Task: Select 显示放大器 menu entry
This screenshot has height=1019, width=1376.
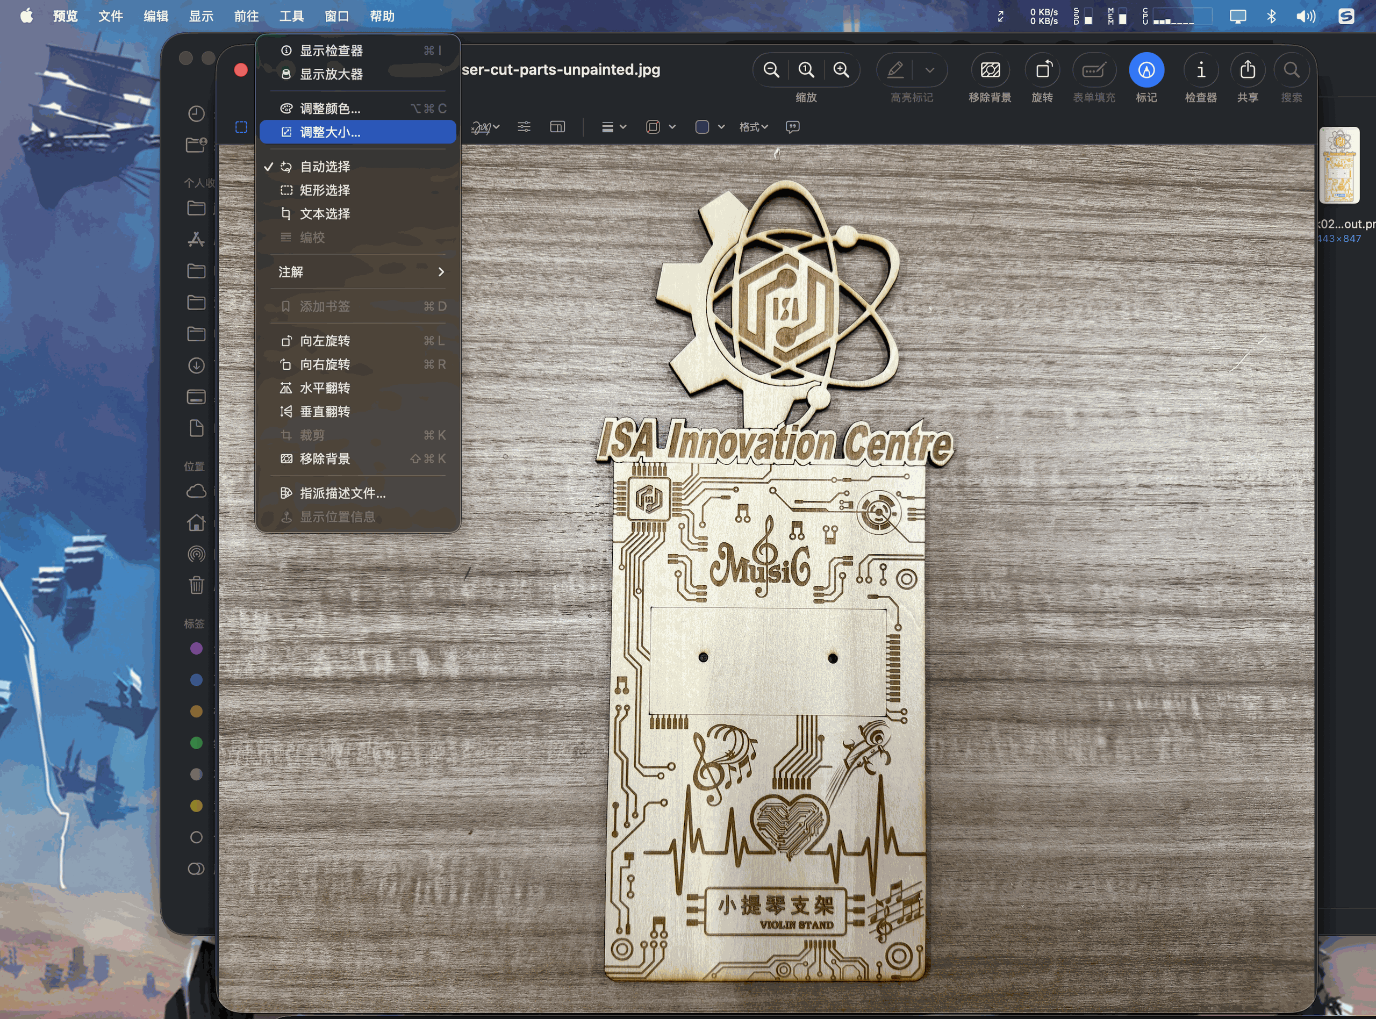Action: point(358,74)
